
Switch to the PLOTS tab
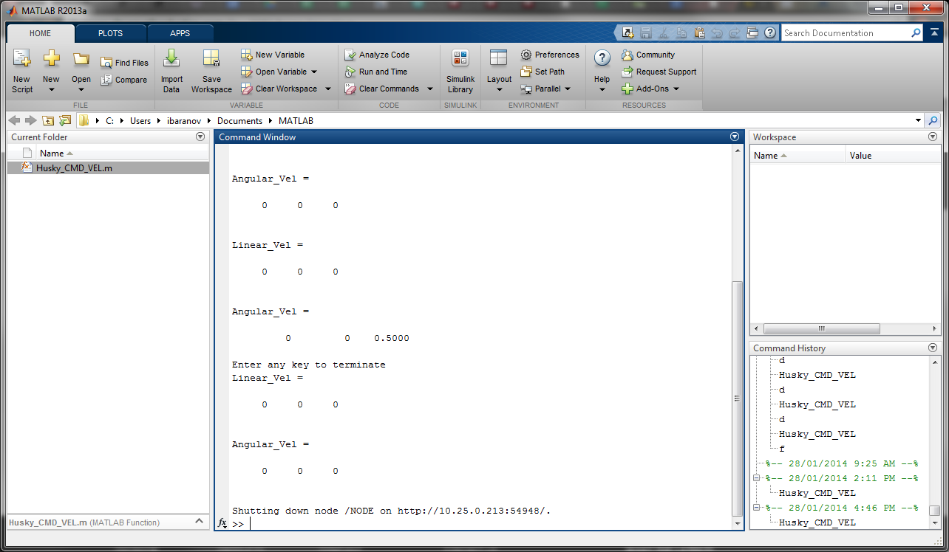point(110,33)
